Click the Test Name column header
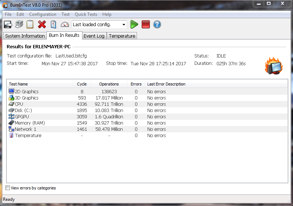The width and height of the screenshot is (293, 206). pyautogui.click(x=40, y=84)
